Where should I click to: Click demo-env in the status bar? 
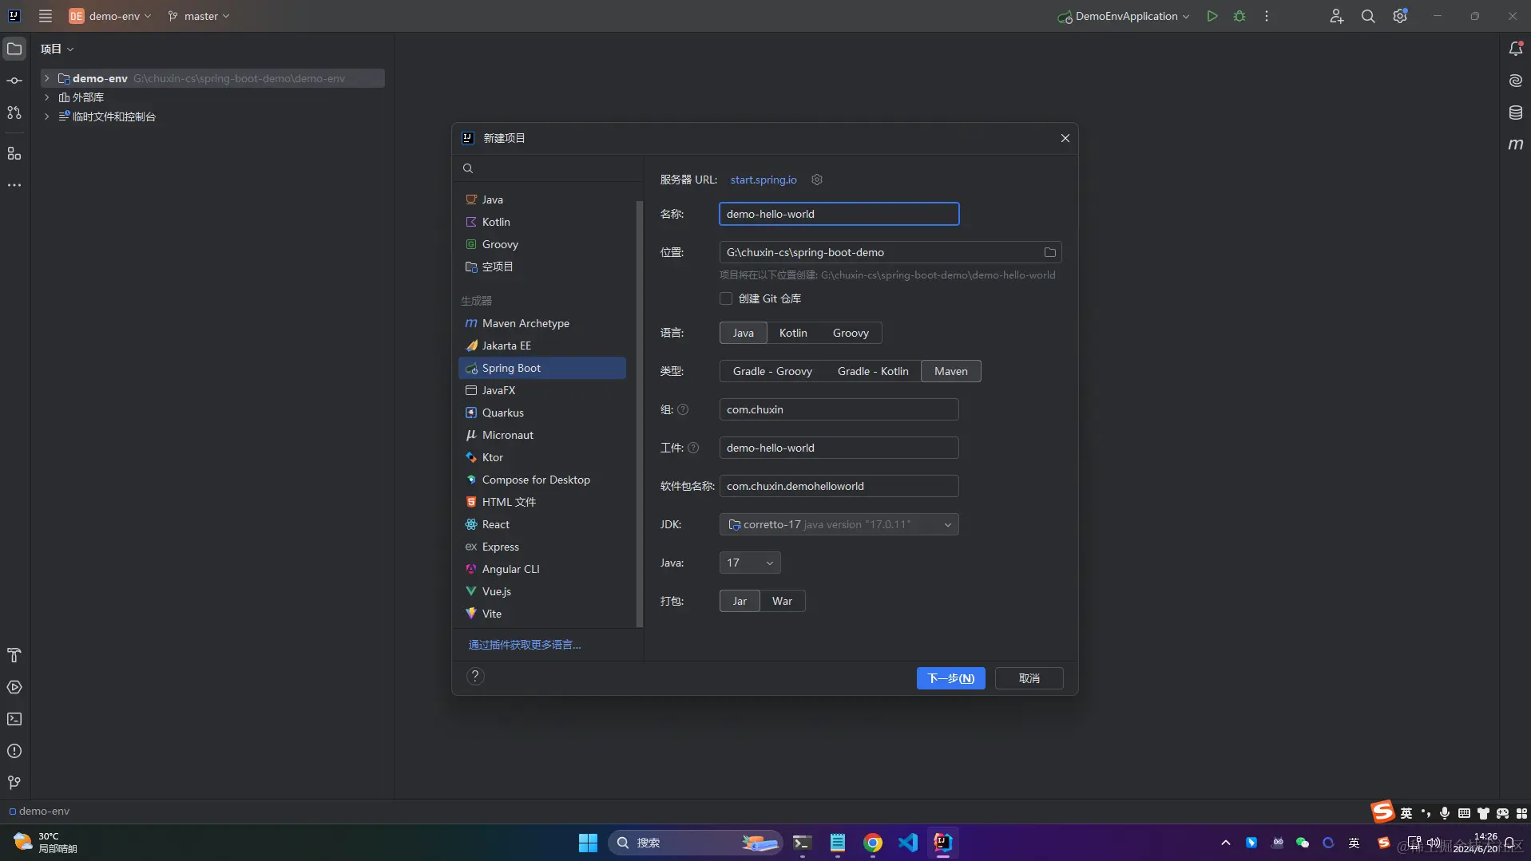coord(39,811)
